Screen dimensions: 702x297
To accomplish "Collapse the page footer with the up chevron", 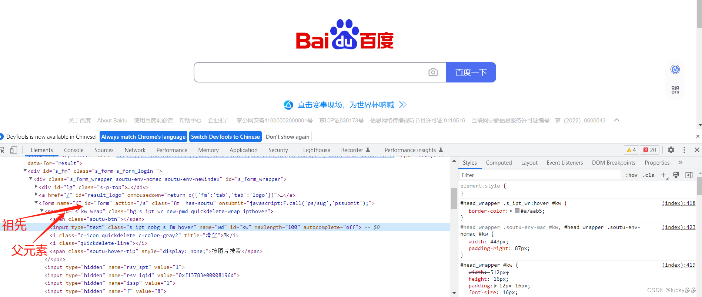I will coord(617,120).
